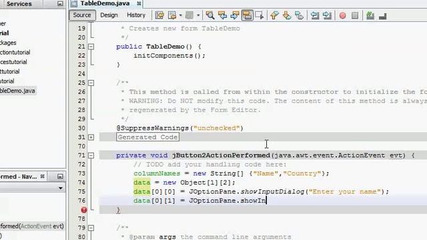Open the Services panel tab
Viewport: 427px width, 240px height.
coord(19,4)
